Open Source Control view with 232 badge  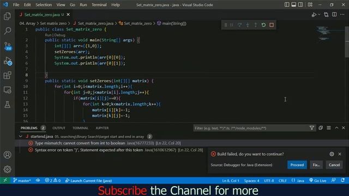point(8,46)
